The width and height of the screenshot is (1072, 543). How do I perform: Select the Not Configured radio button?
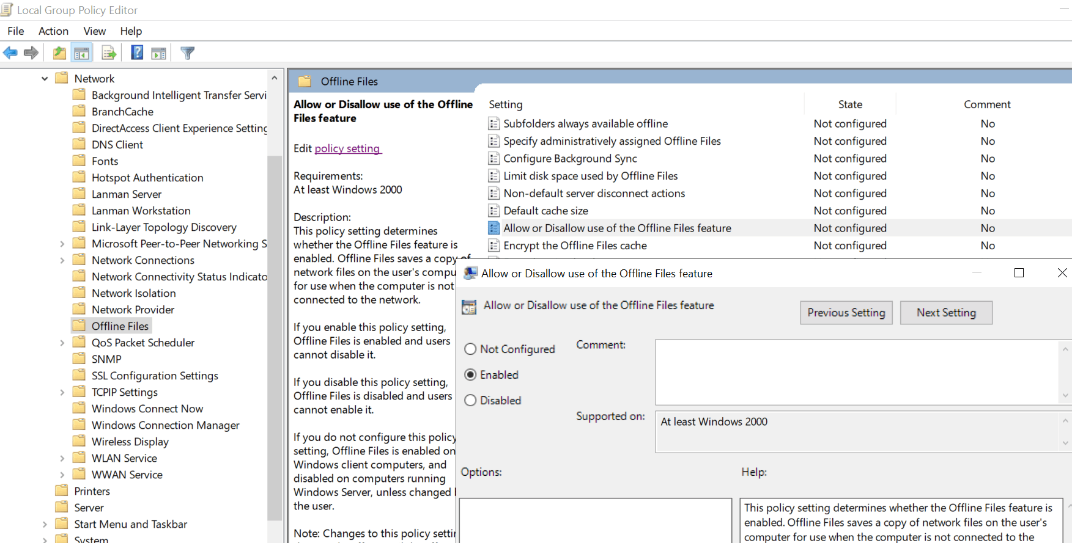470,349
